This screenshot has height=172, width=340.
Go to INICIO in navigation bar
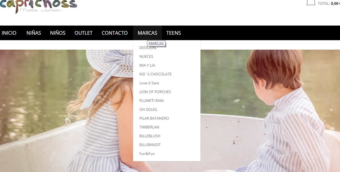coord(9,33)
